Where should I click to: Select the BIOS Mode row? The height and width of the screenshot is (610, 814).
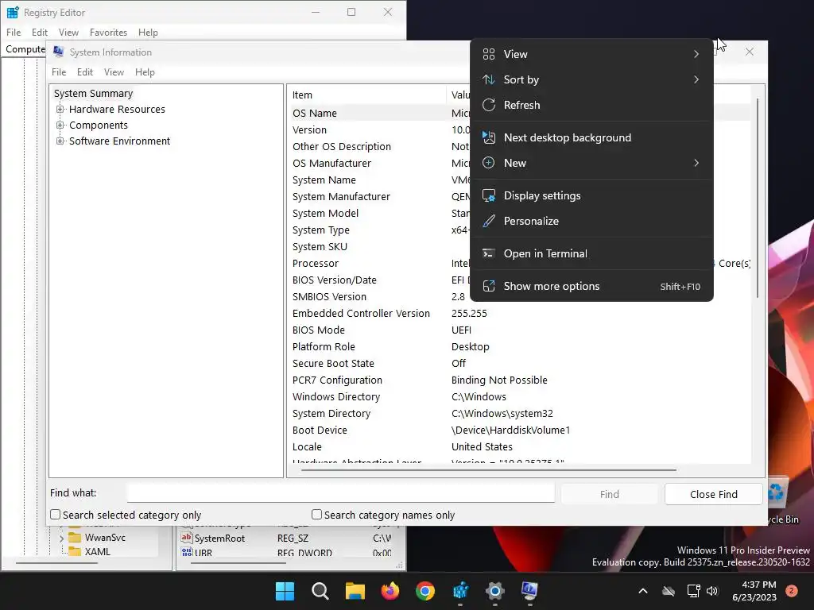click(x=520, y=330)
